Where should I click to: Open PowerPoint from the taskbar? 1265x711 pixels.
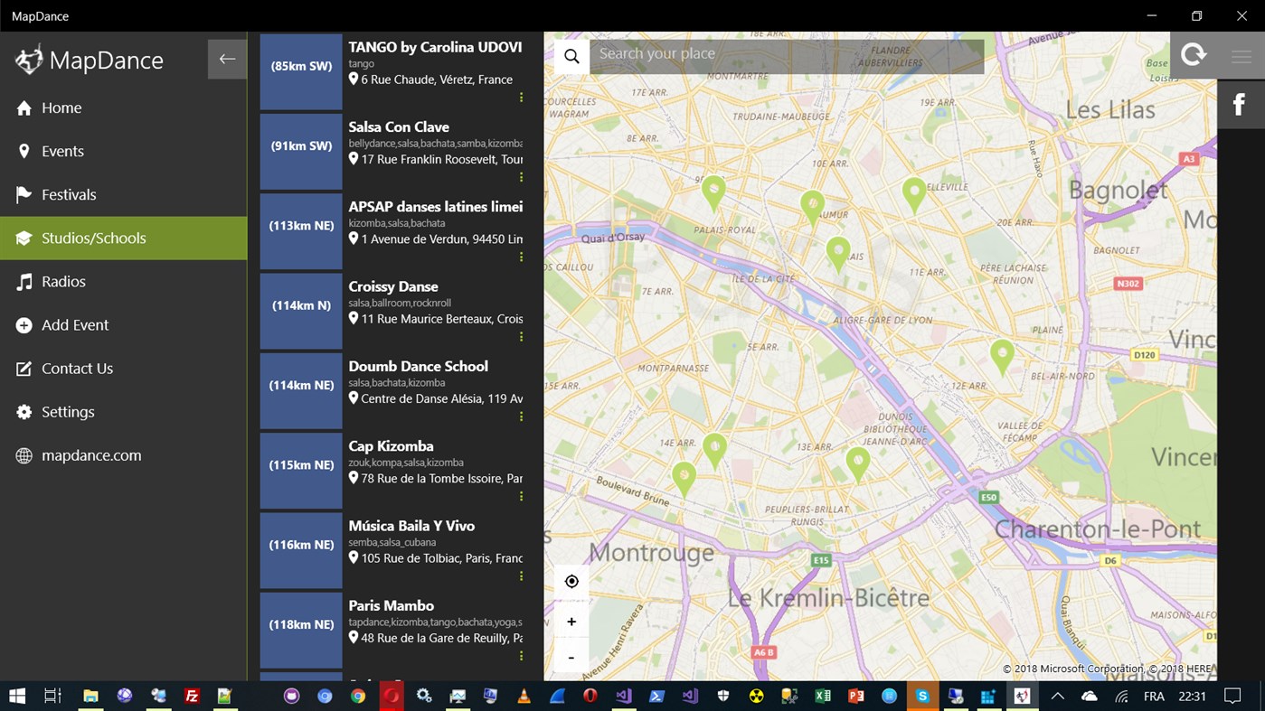click(x=855, y=696)
